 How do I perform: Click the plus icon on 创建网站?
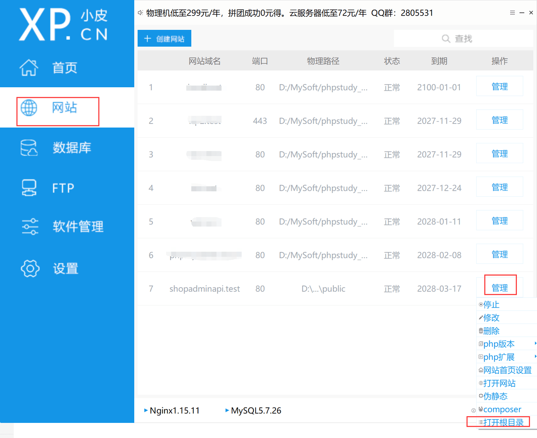click(147, 39)
